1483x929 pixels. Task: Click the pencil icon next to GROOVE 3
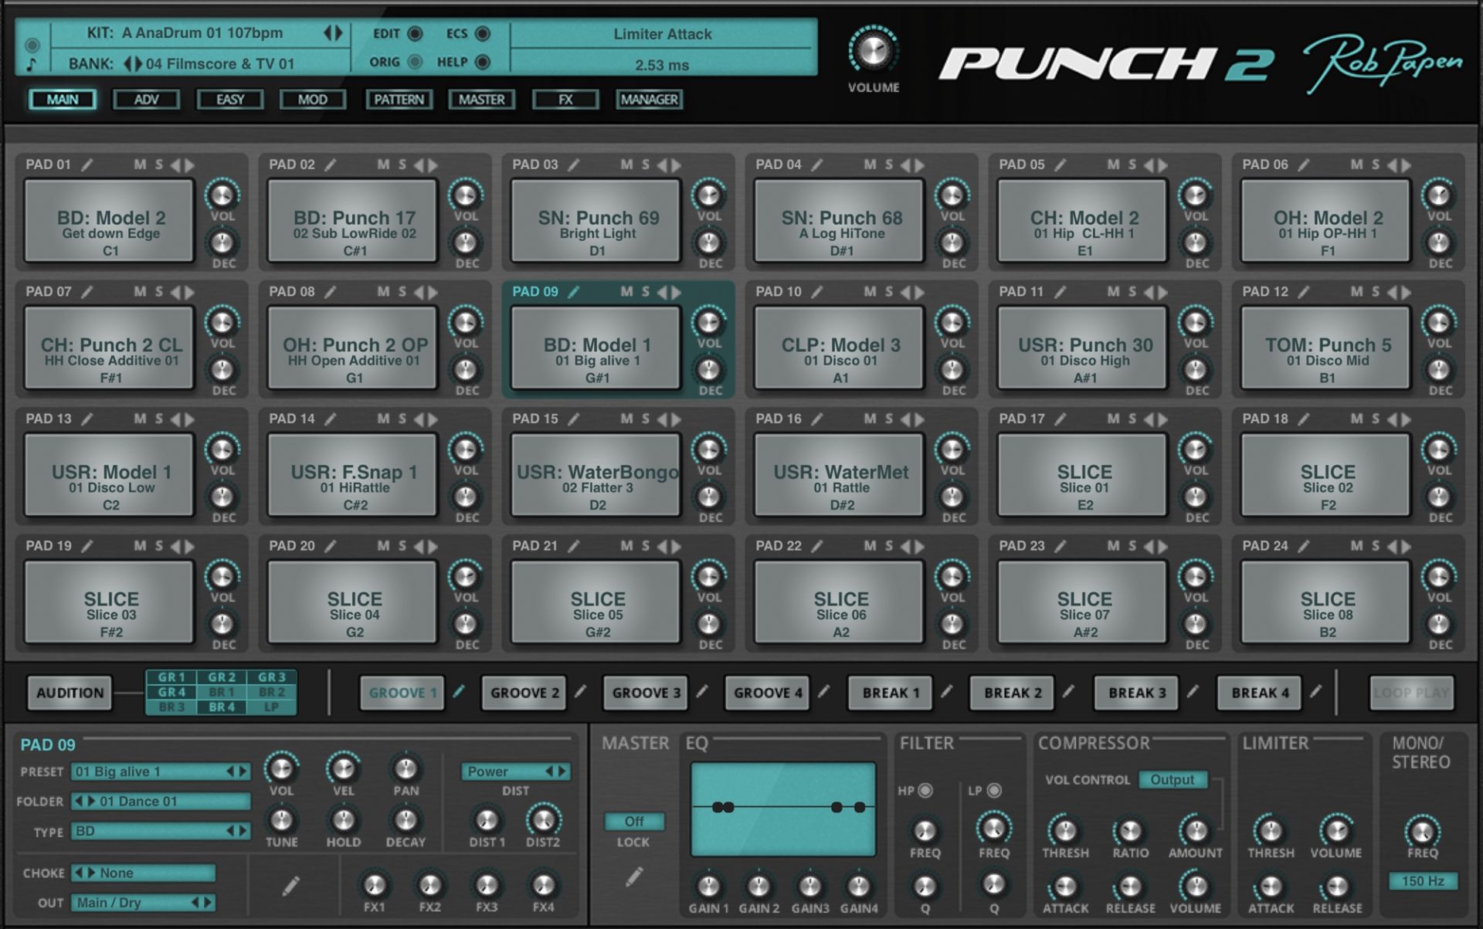tap(702, 692)
